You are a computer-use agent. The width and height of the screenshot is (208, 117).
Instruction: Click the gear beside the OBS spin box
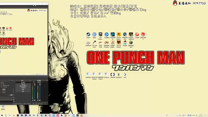(x=14, y=100)
